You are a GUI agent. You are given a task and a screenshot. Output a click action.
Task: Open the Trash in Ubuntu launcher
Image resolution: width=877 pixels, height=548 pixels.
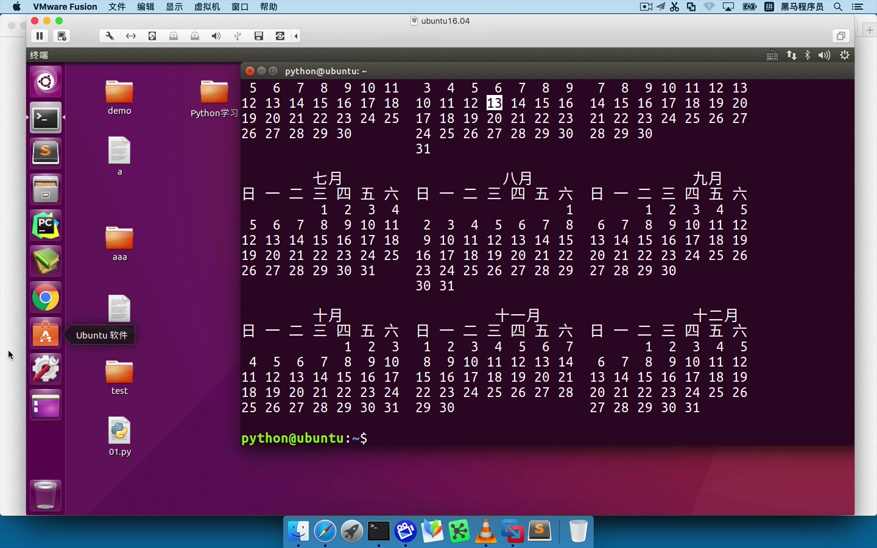(x=46, y=494)
